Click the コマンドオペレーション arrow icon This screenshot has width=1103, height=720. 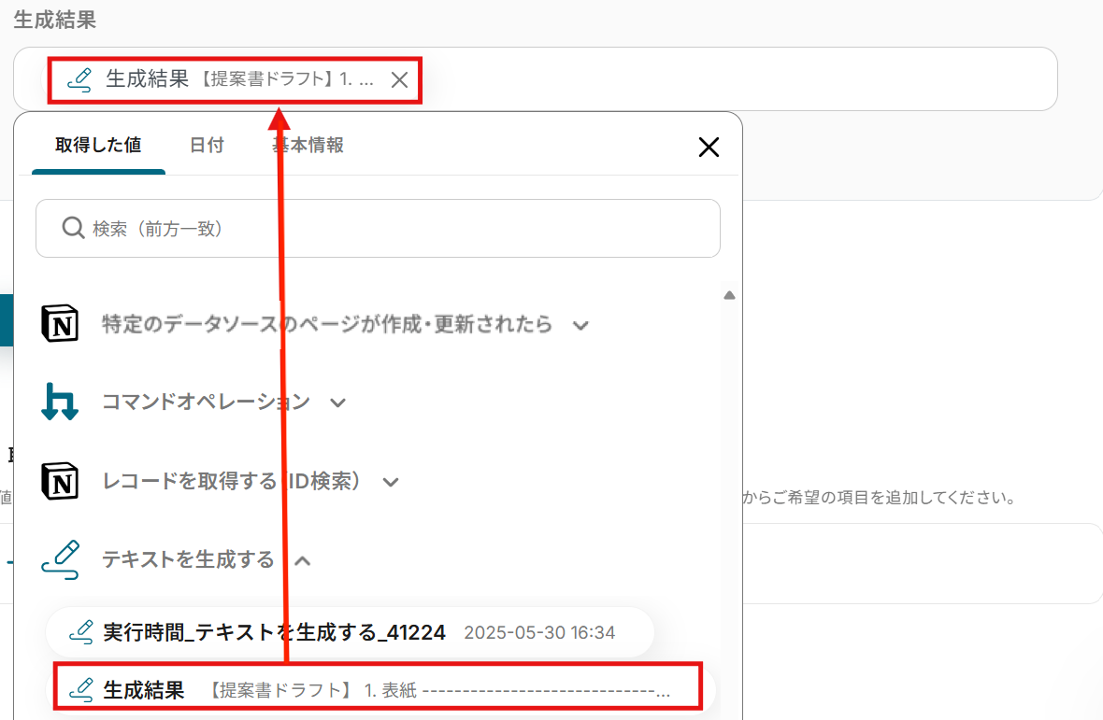point(60,402)
